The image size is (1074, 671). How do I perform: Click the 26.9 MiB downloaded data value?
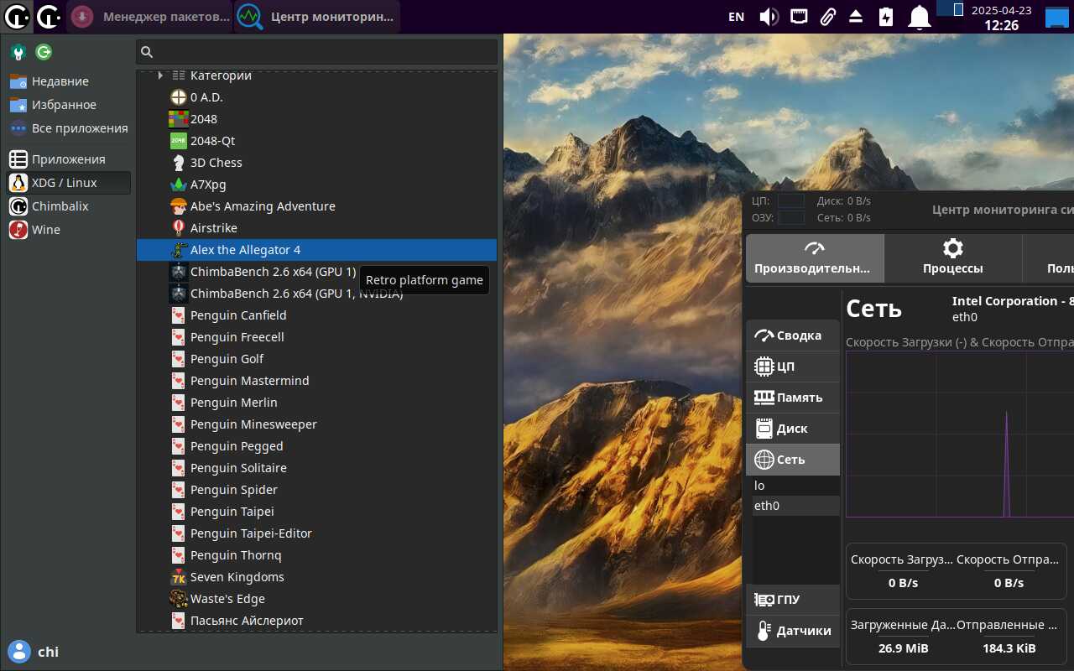(x=903, y=648)
